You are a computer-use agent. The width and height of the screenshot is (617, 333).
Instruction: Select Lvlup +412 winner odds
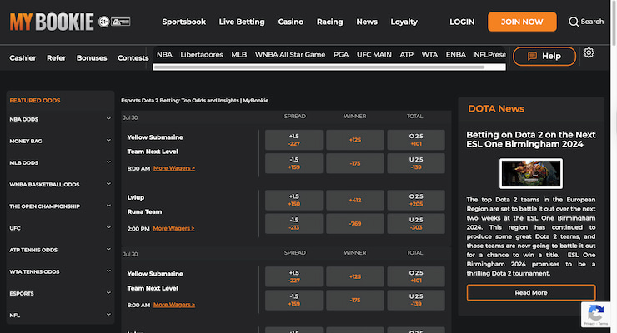[x=355, y=201]
